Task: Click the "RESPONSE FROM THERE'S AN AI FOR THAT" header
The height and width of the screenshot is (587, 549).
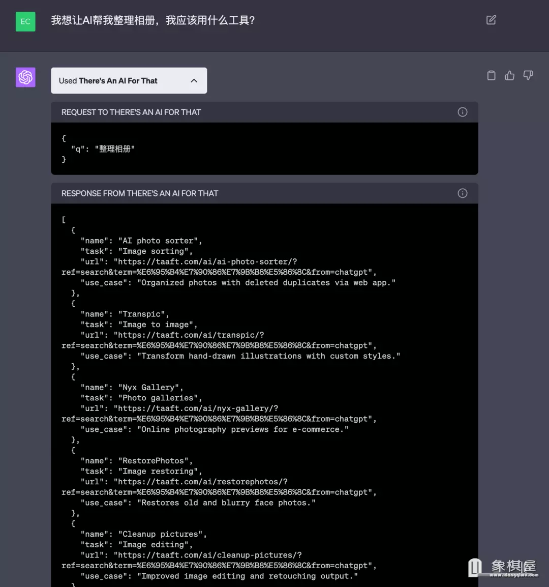Action: (x=140, y=194)
